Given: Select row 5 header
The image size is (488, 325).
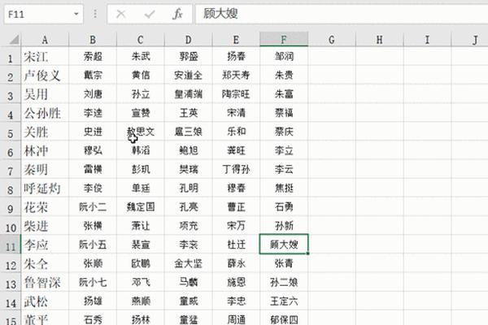Looking at the screenshot, I should click(x=11, y=133).
